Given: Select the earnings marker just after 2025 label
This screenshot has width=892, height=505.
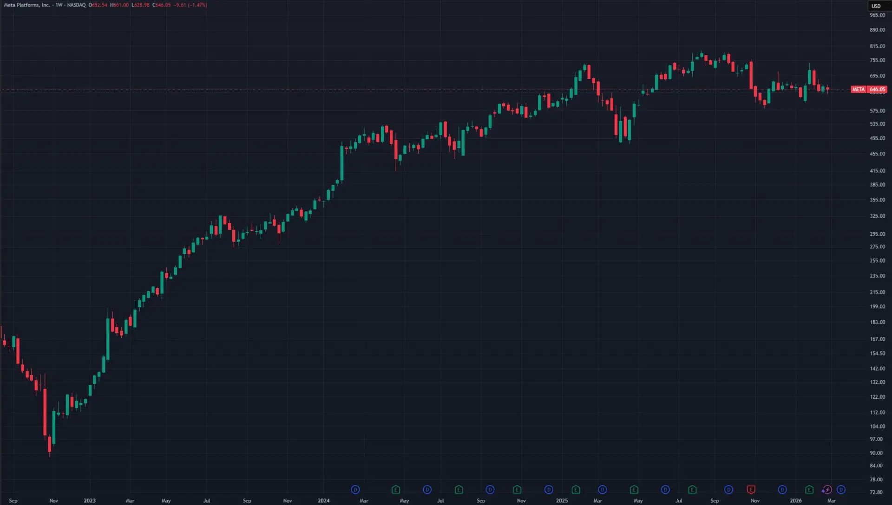Looking at the screenshot, I should click(576, 490).
